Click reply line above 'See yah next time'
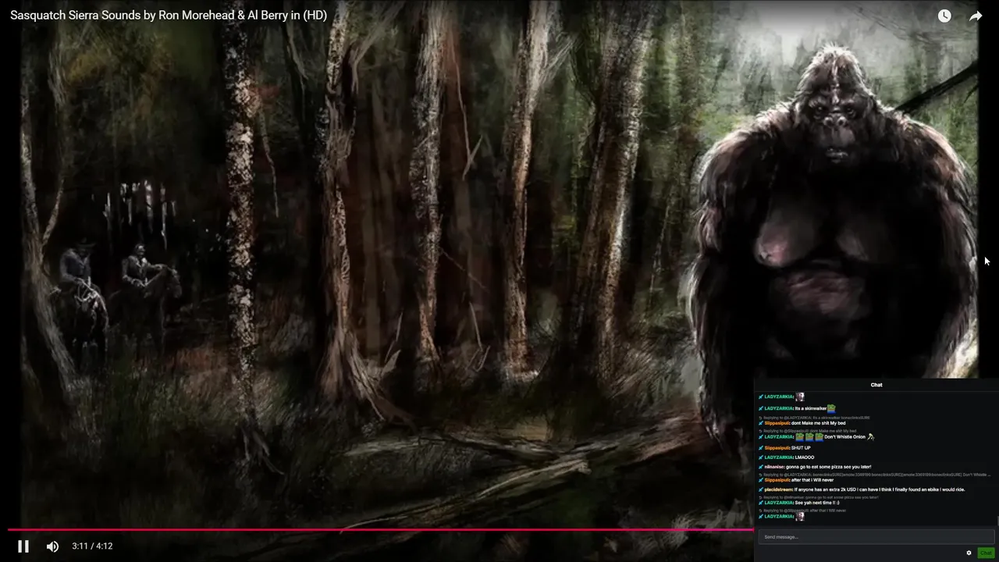The width and height of the screenshot is (999, 562). pos(819,497)
